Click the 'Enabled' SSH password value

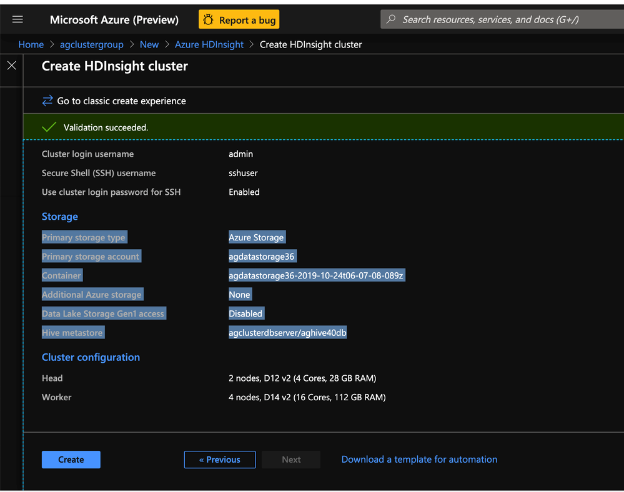[x=244, y=192]
